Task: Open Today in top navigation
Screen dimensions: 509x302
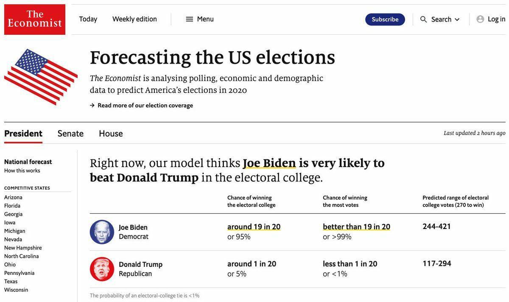Action: point(88,19)
